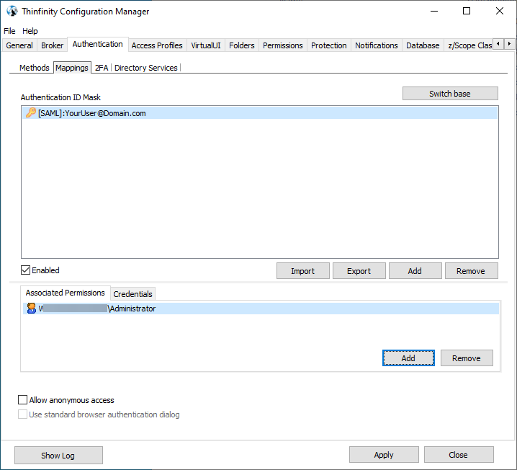Screen dimensions: 517x470
Task: Select the Associated Permissions tab
Action: pos(66,293)
